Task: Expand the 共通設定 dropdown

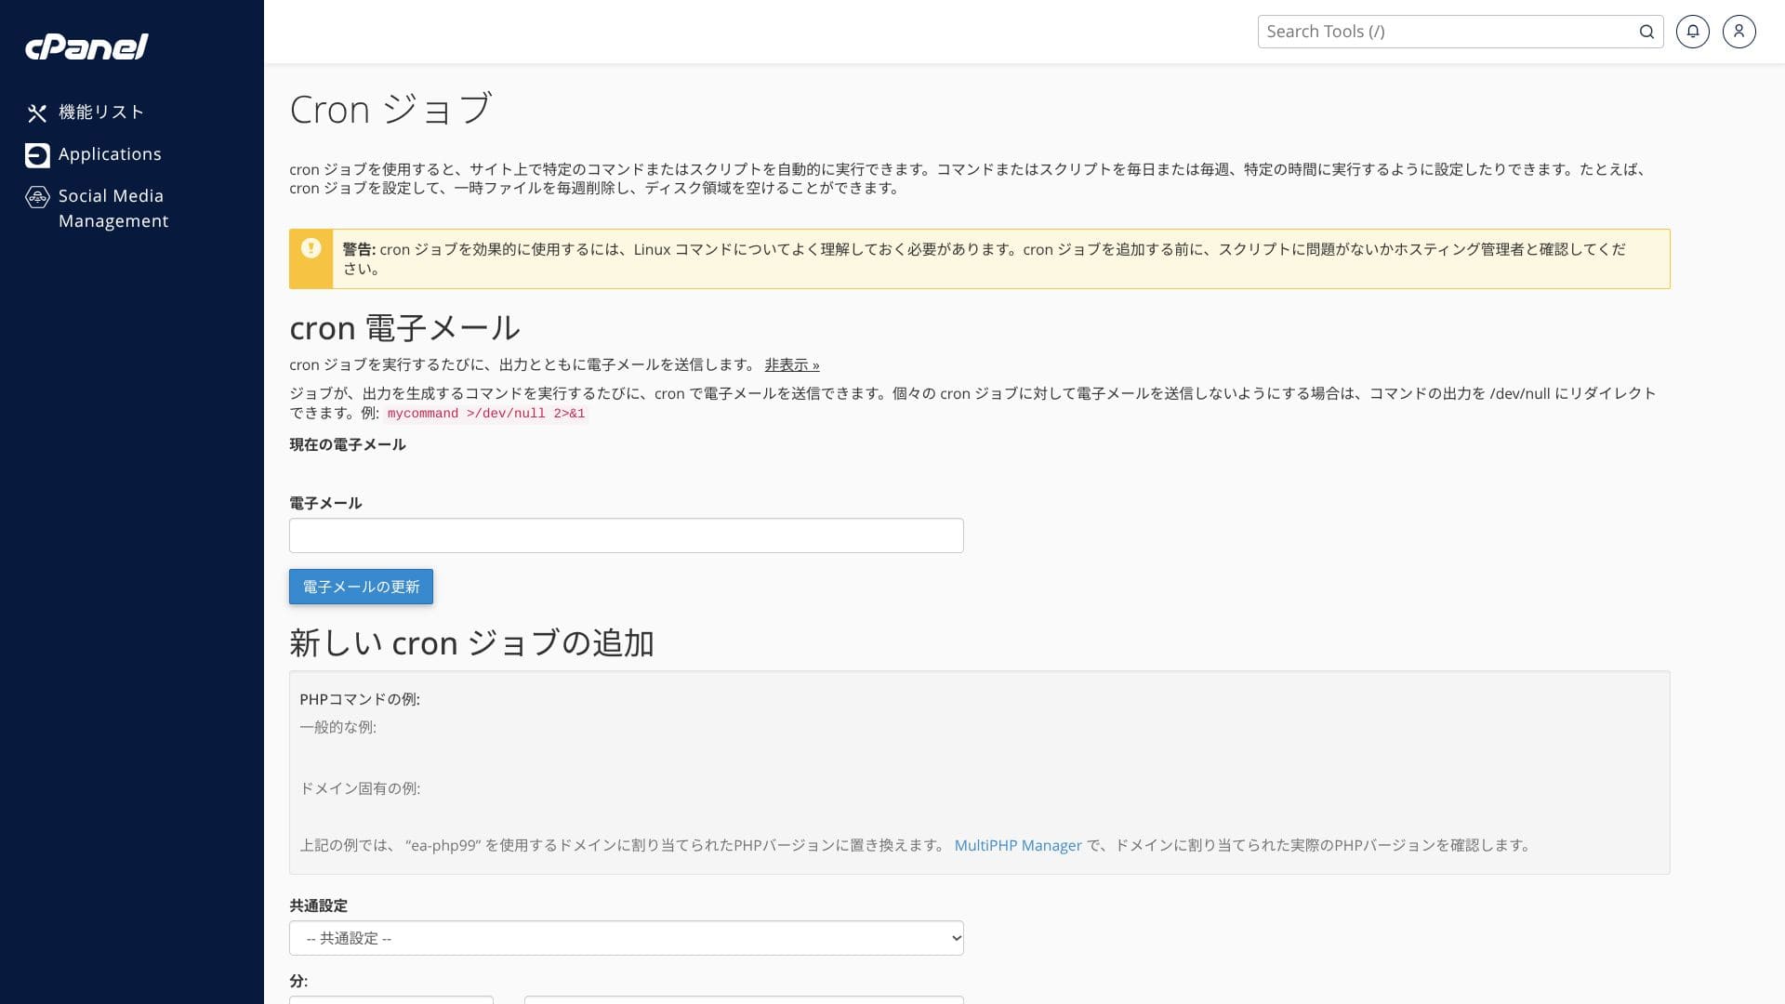Action: [626, 938]
